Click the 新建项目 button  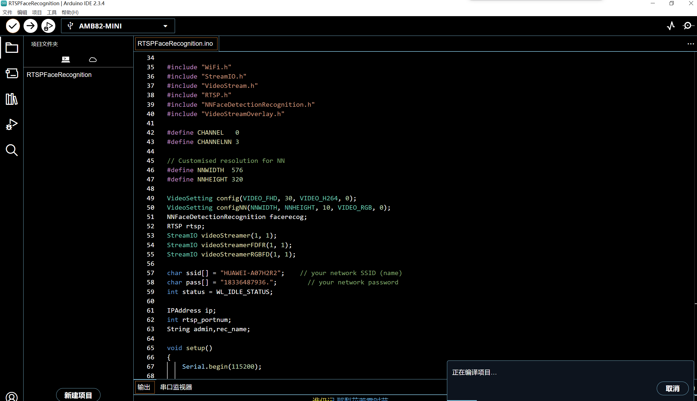coord(78,395)
